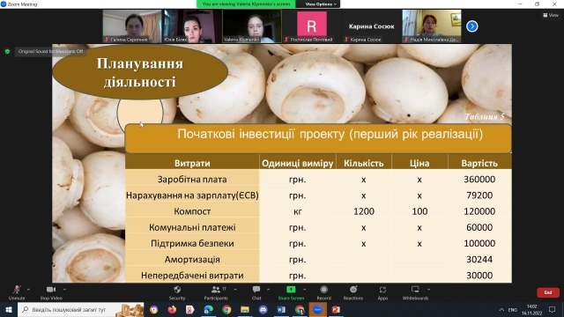
Task: Click Original Sound for Musicians Off
Action: 50,51
